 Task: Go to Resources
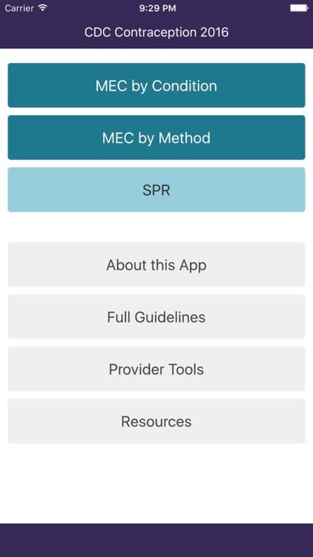click(156, 421)
